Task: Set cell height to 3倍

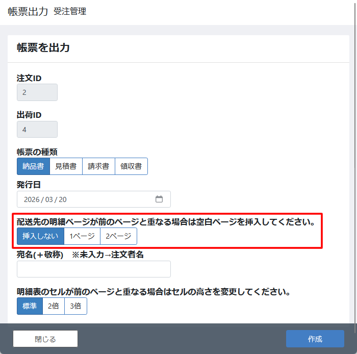Action: coord(75,306)
